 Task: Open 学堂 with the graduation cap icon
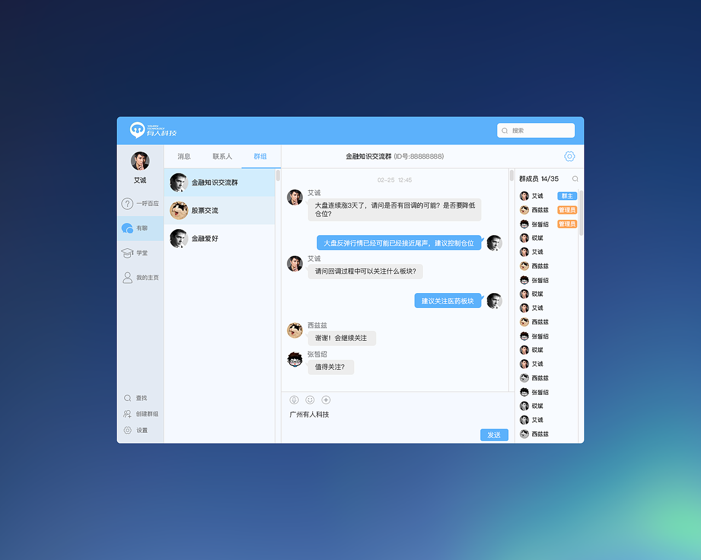pyautogui.click(x=128, y=253)
